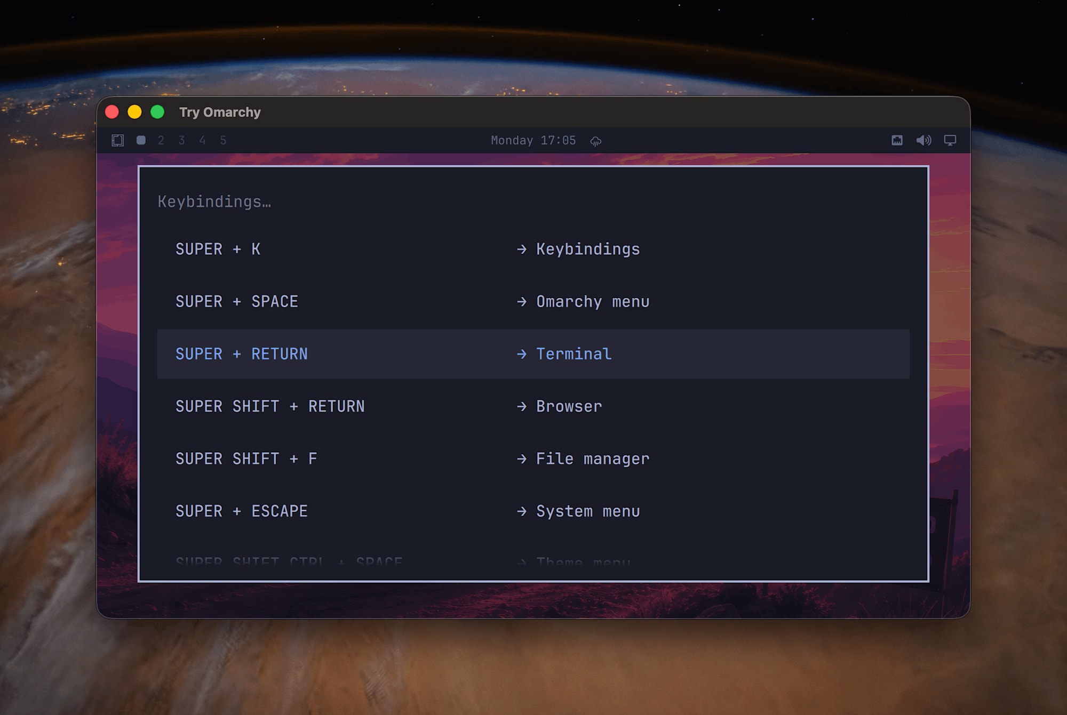Maximize the Try Omarchy window with green button

[157, 112]
